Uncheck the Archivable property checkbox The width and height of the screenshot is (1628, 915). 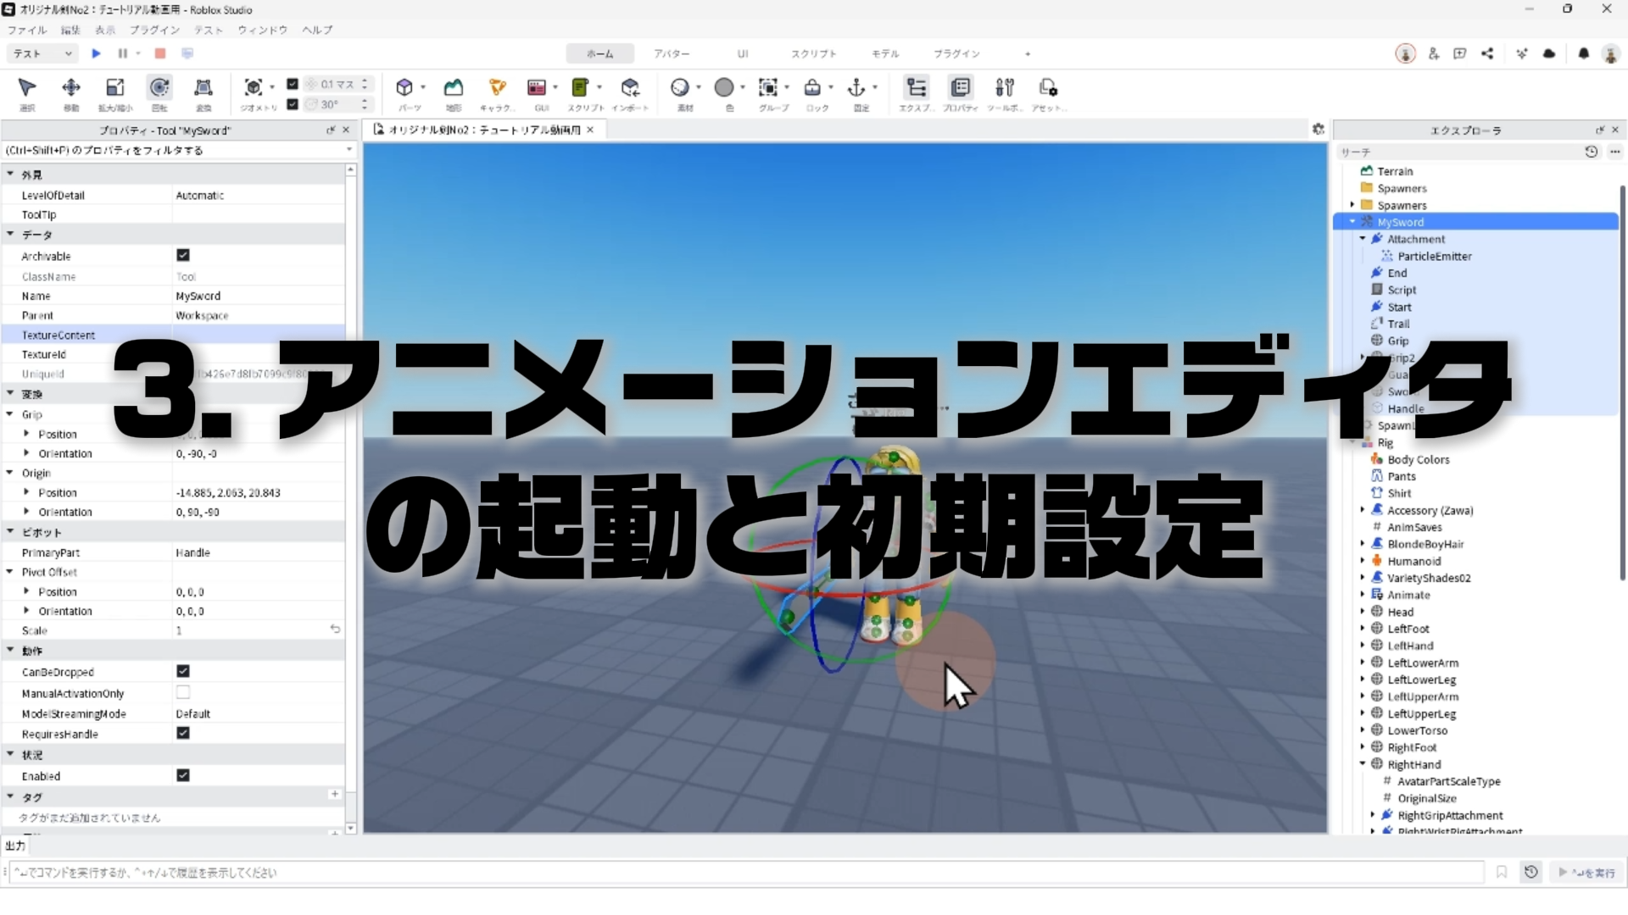[183, 255]
